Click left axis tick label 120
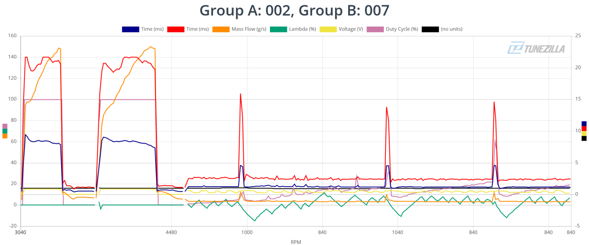 [x=13, y=78]
